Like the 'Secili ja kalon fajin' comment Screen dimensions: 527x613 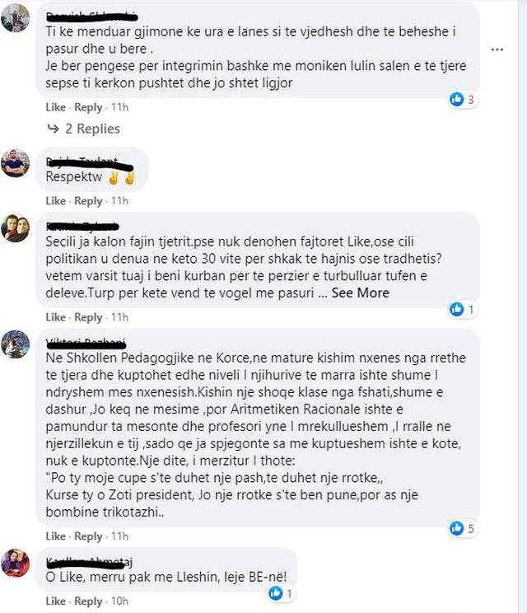(55, 317)
